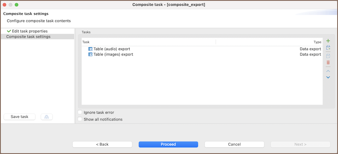
Task: Click the Table (audio) export table icon
Action: tap(90, 49)
